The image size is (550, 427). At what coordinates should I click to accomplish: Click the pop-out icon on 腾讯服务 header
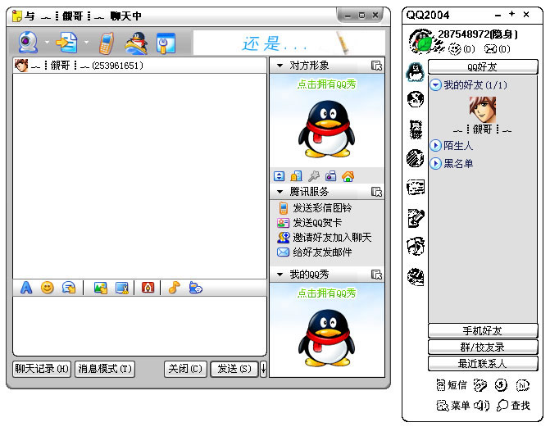tap(376, 192)
